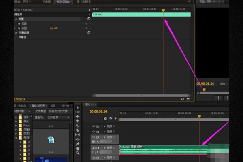Toggle eye visibility for video track 2
This screenshot has height=162, width=243.
click(x=94, y=132)
